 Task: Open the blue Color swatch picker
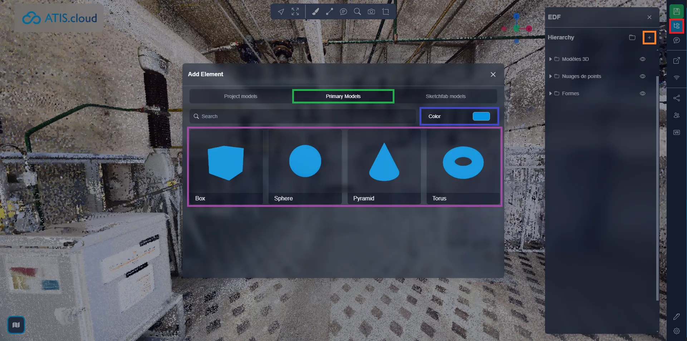tap(482, 116)
